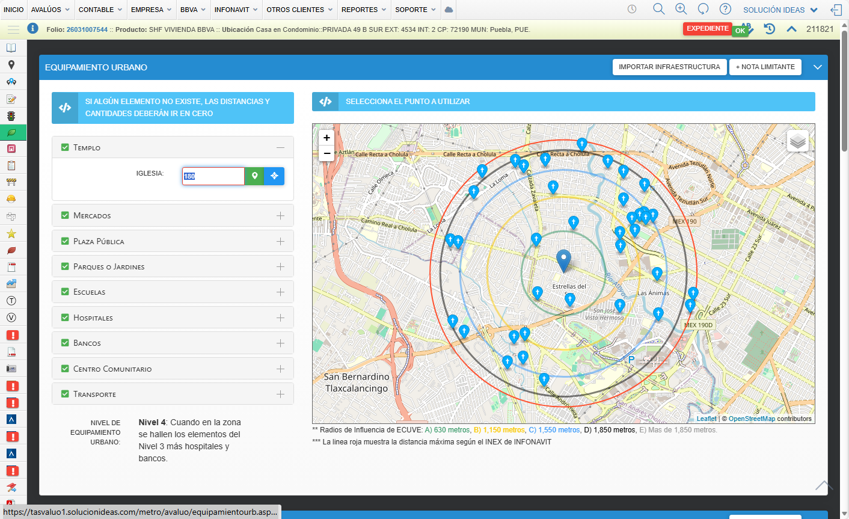Click the help question mark icon

point(725,9)
